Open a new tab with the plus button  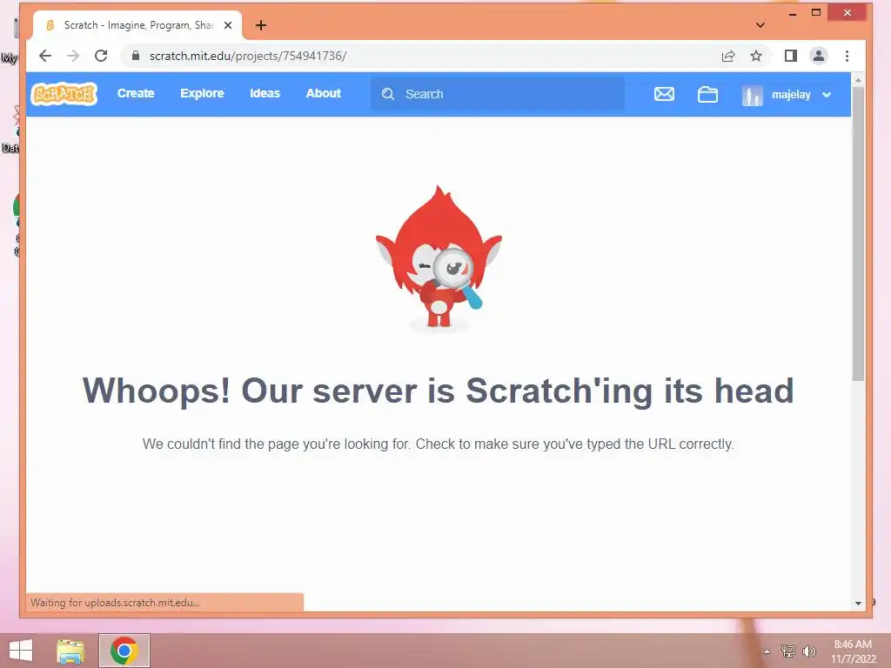point(261,25)
